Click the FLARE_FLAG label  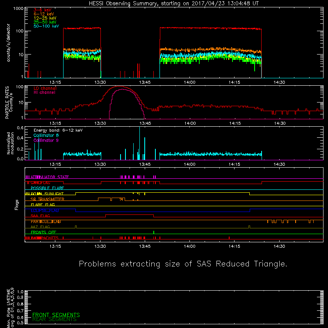click(x=43, y=205)
